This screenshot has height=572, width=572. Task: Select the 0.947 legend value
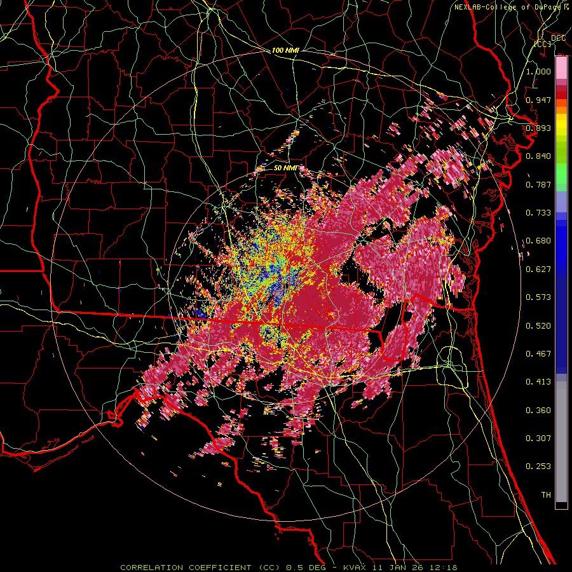(538, 100)
